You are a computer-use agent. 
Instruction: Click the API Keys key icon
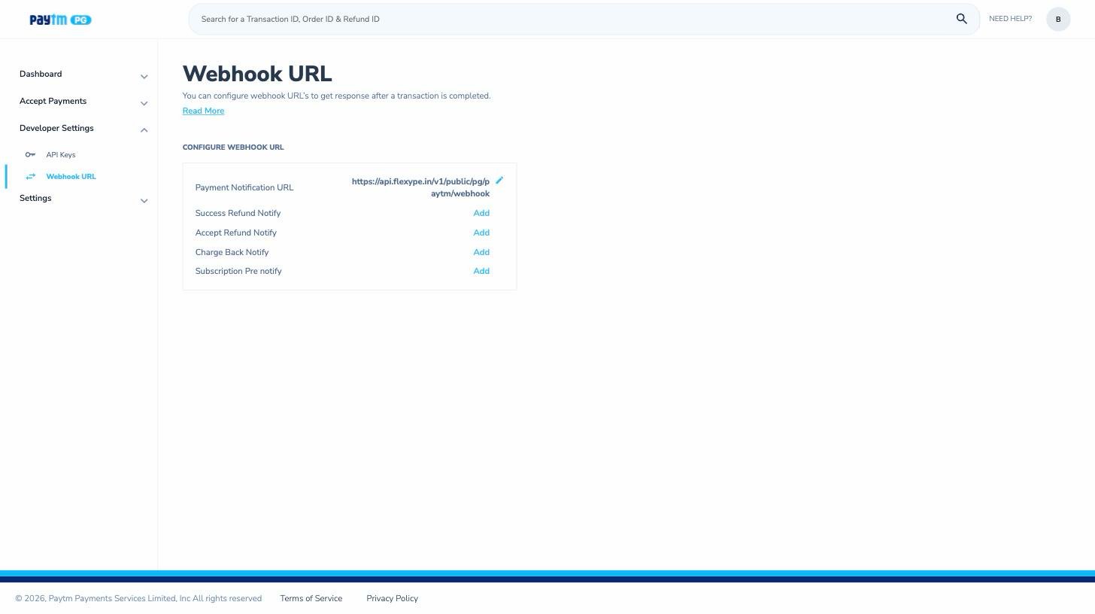click(x=30, y=155)
